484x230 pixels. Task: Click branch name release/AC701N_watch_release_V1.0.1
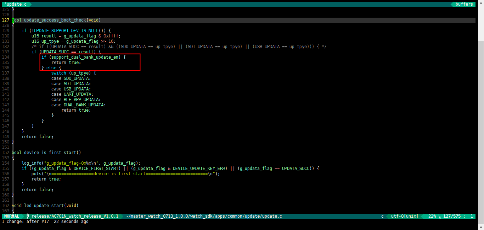point(75,216)
